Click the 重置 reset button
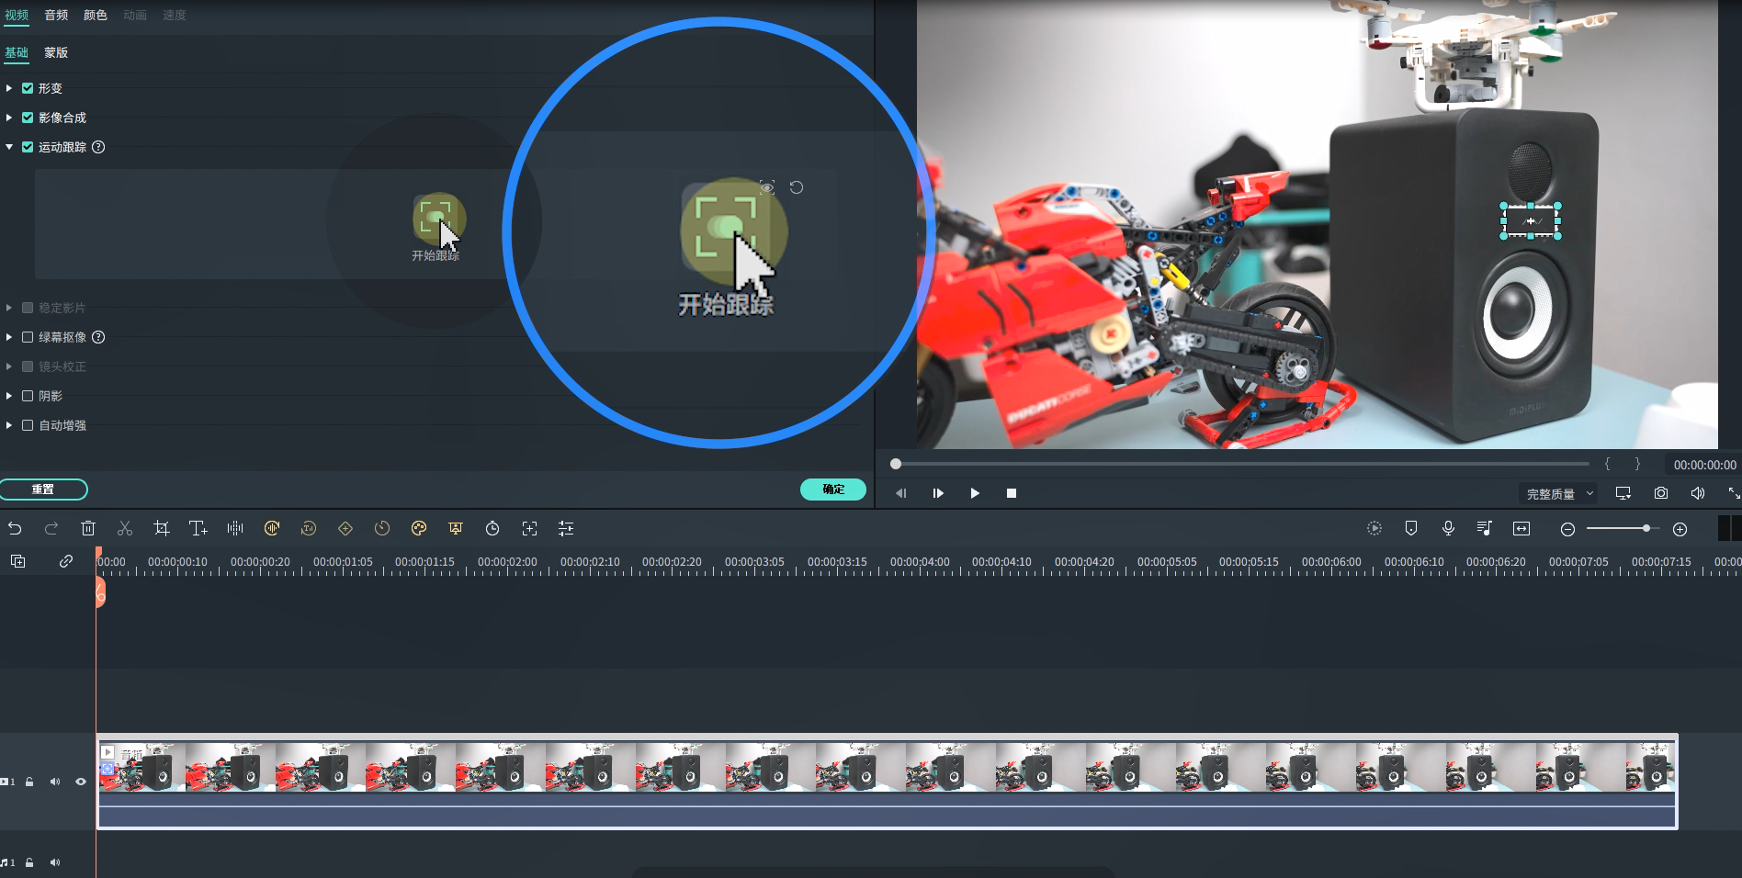The width and height of the screenshot is (1742, 878). click(x=43, y=490)
